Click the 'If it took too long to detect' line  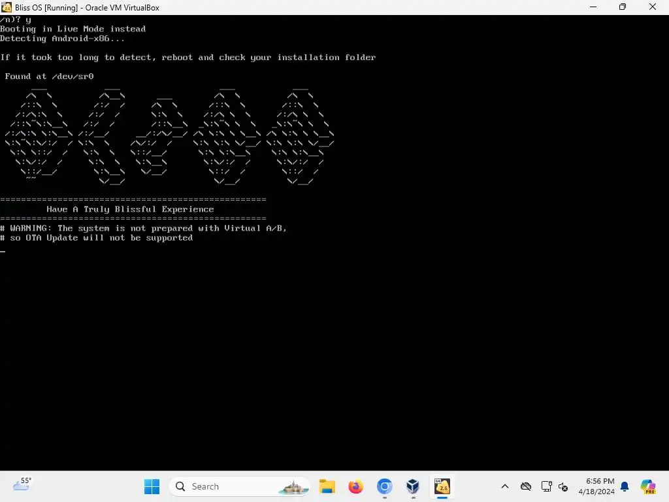(x=188, y=58)
